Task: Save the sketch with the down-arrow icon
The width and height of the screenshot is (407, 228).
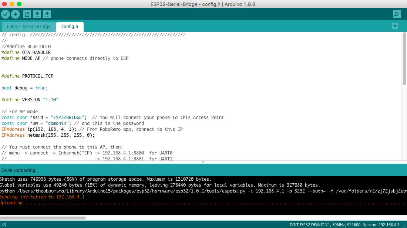Action: tap(47, 14)
